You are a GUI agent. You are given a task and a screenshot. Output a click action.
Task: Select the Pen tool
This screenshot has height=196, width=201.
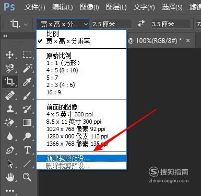pyautogui.click(x=10, y=150)
